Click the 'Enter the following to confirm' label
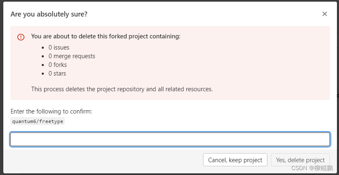 point(51,111)
